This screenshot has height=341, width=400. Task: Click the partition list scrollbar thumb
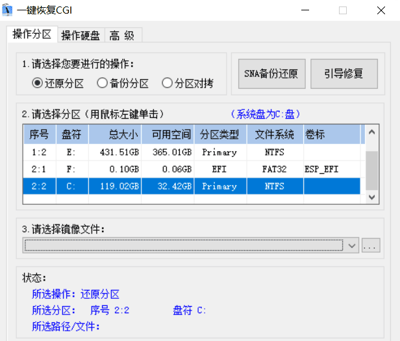(x=371, y=170)
